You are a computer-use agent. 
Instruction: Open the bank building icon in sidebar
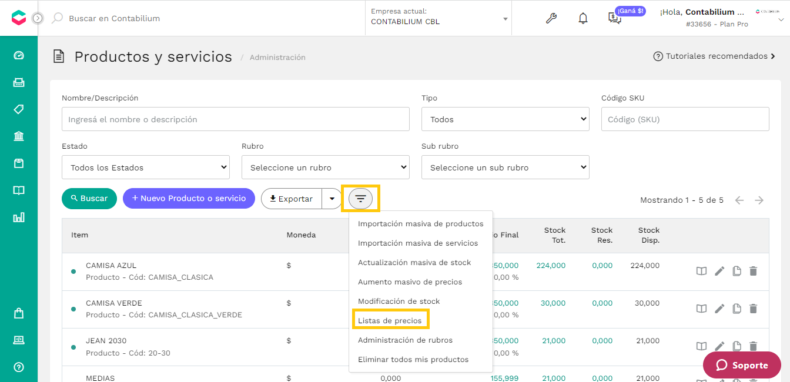coord(19,136)
